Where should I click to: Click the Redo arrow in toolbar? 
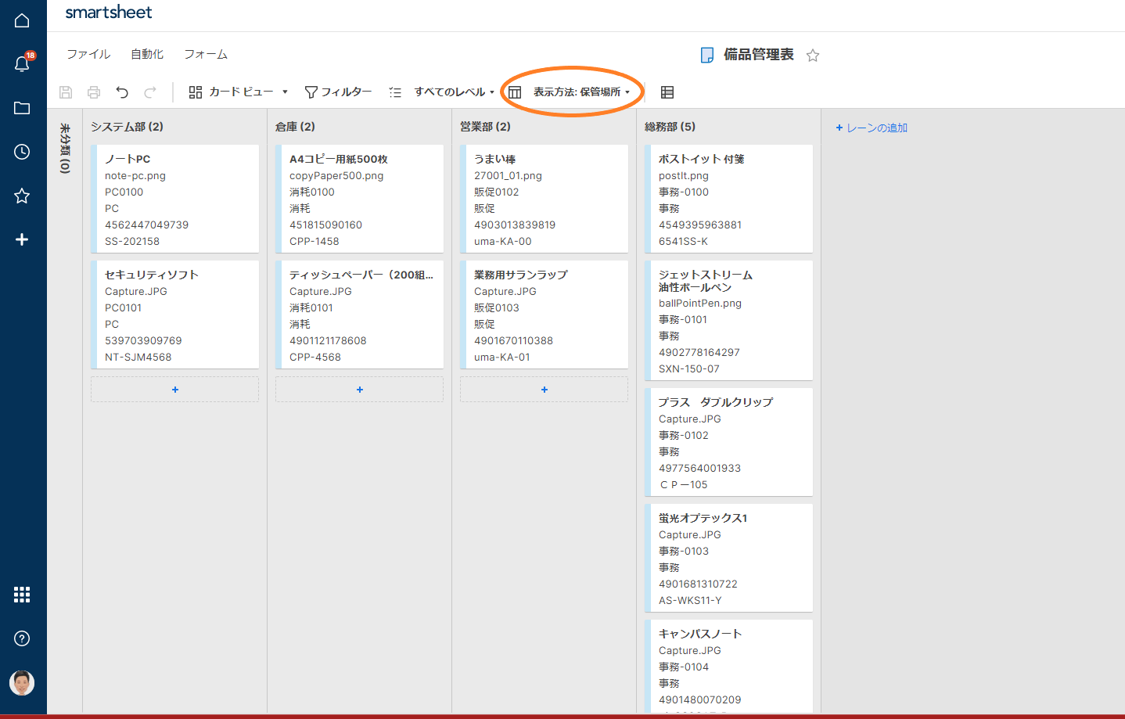[x=150, y=92]
